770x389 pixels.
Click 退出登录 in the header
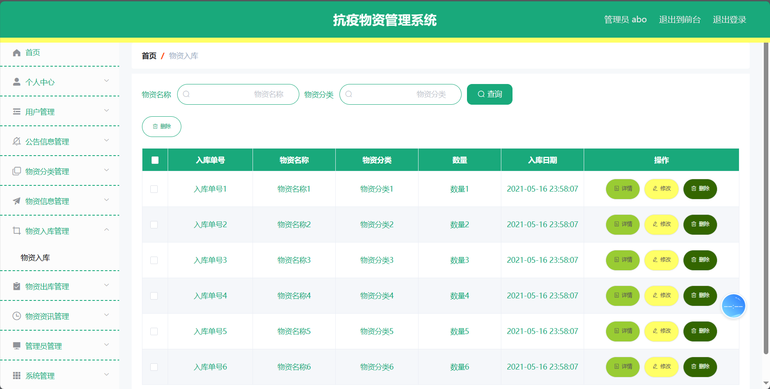coord(729,19)
